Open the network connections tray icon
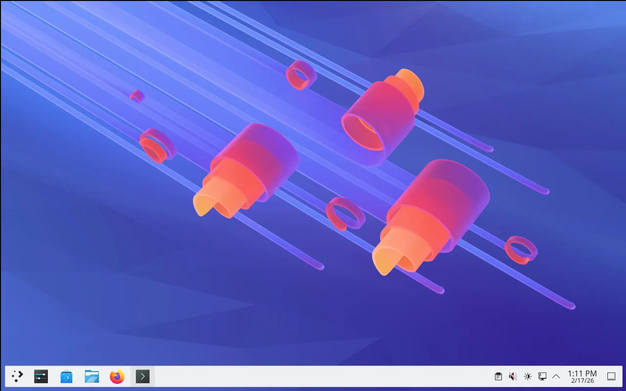The height and width of the screenshot is (391, 626). click(x=542, y=376)
